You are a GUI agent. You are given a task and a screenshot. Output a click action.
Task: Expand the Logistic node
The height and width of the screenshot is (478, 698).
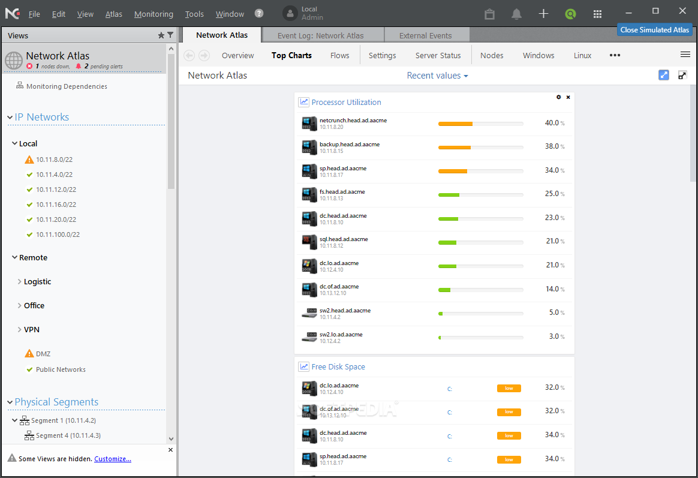[x=20, y=281]
